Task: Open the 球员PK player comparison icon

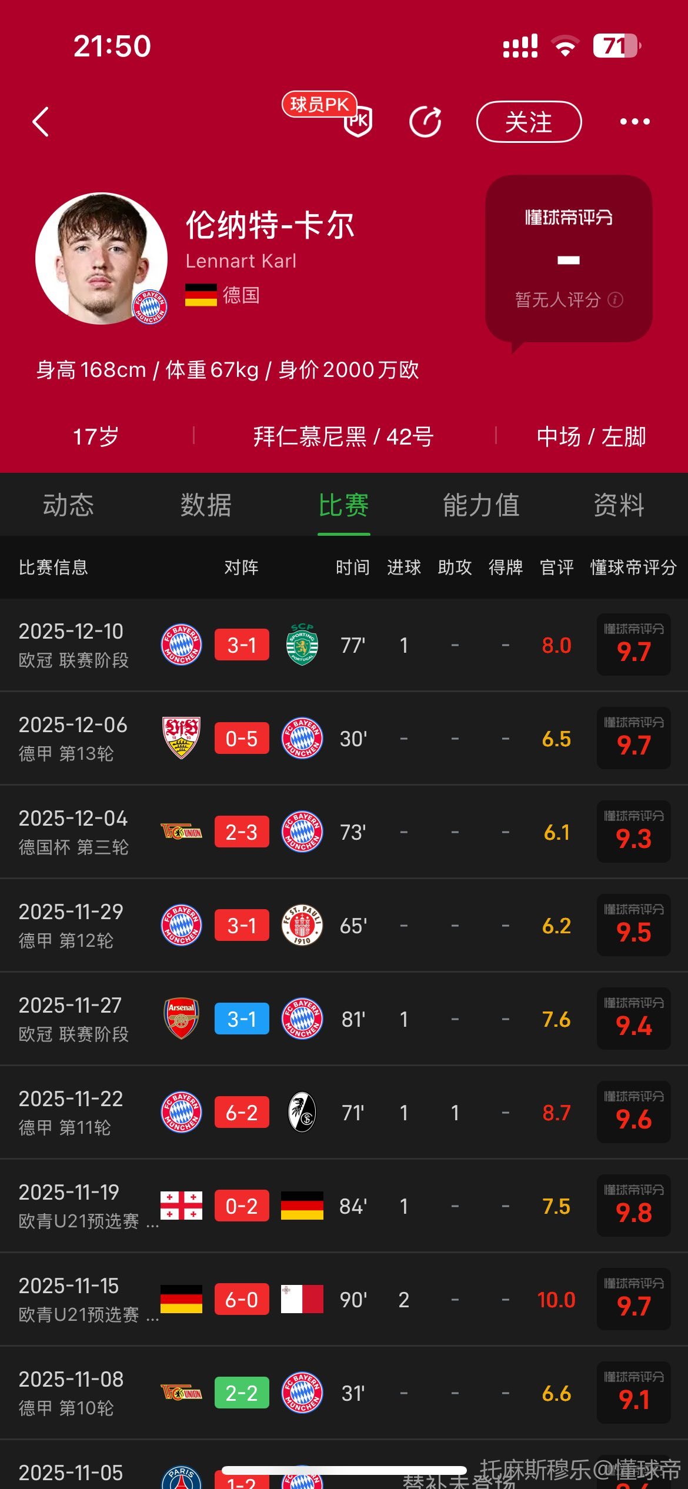Action: pyautogui.click(x=356, y=119)
